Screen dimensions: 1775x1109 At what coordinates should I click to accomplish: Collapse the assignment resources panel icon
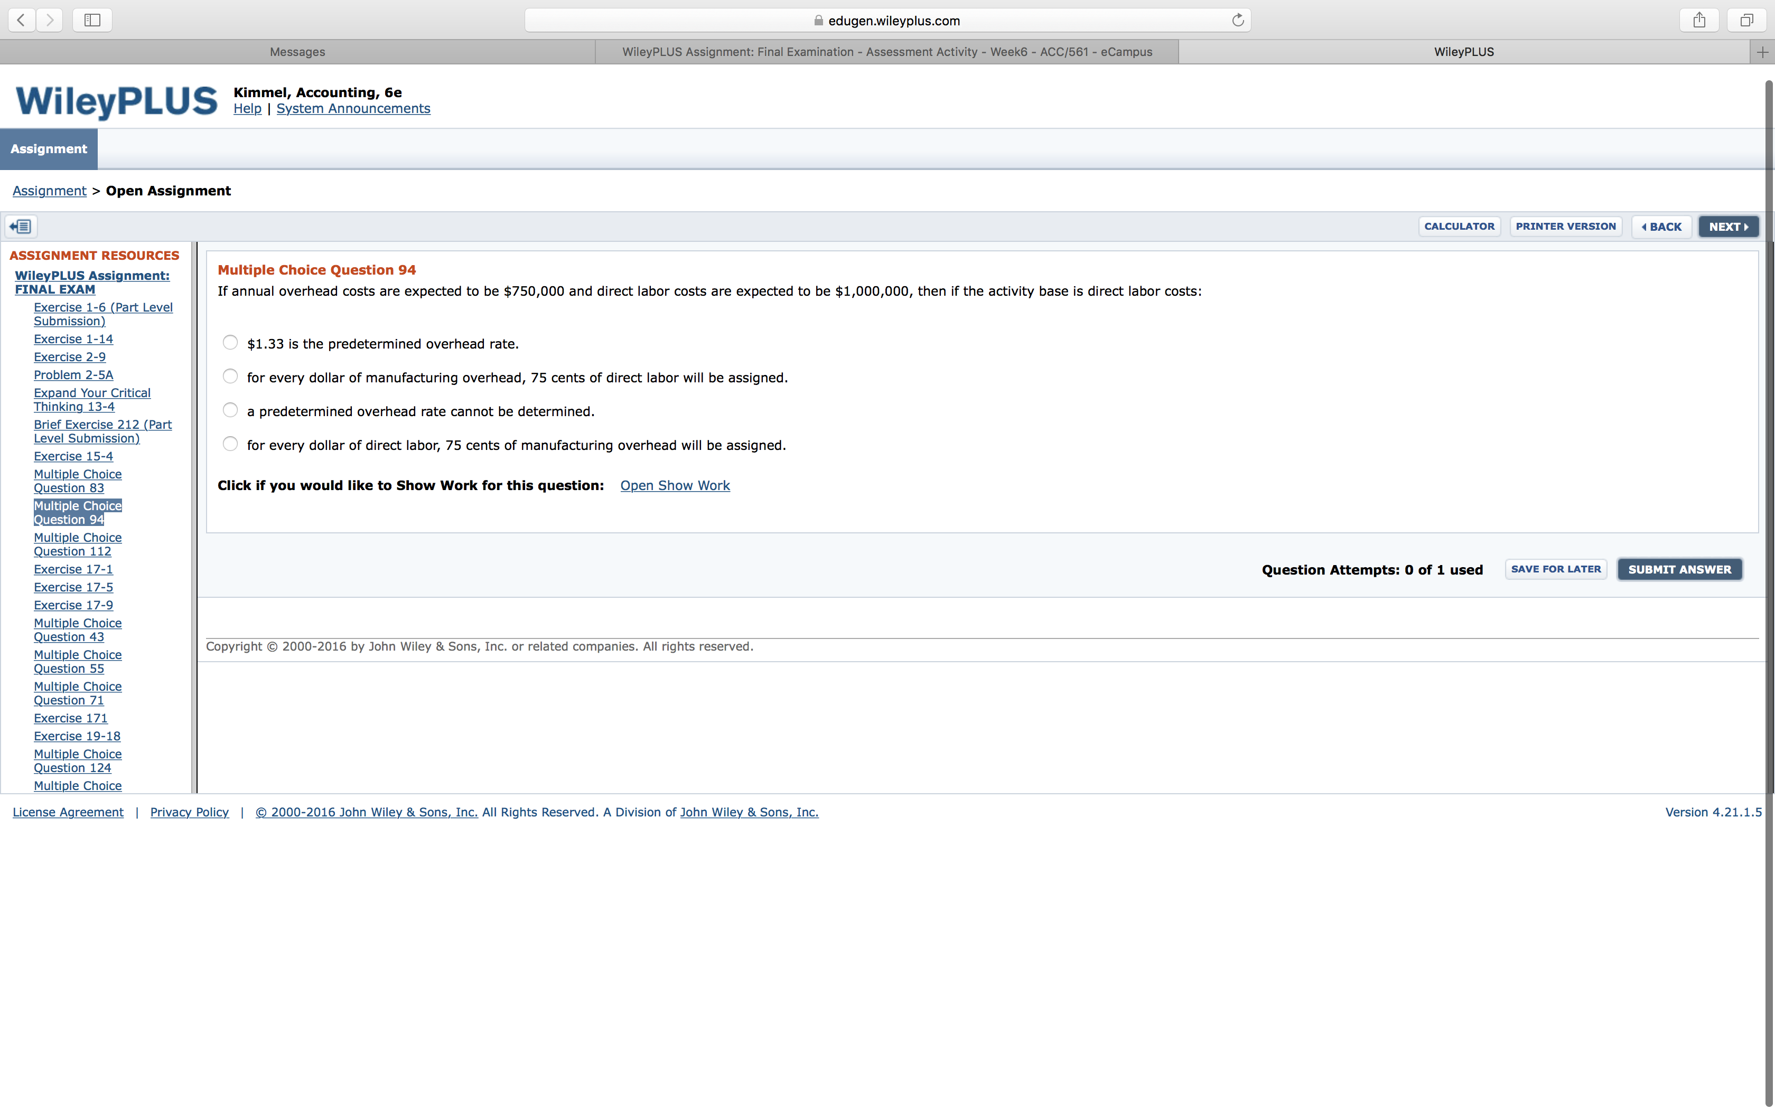coord(21,227)
